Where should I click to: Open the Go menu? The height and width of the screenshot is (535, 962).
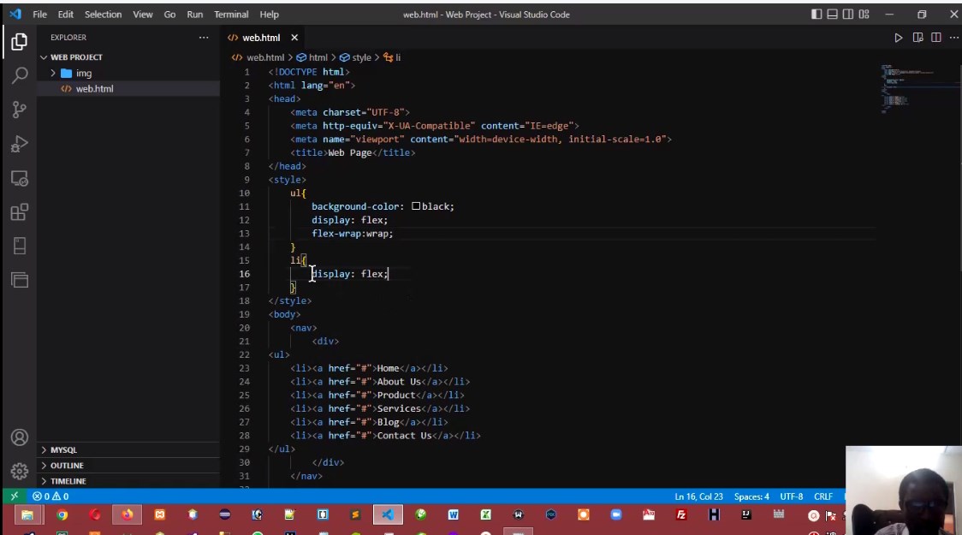(170, 14)
